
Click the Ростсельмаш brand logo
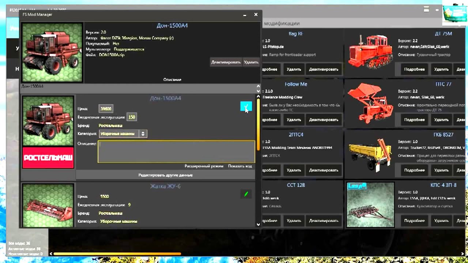(48, 158)
